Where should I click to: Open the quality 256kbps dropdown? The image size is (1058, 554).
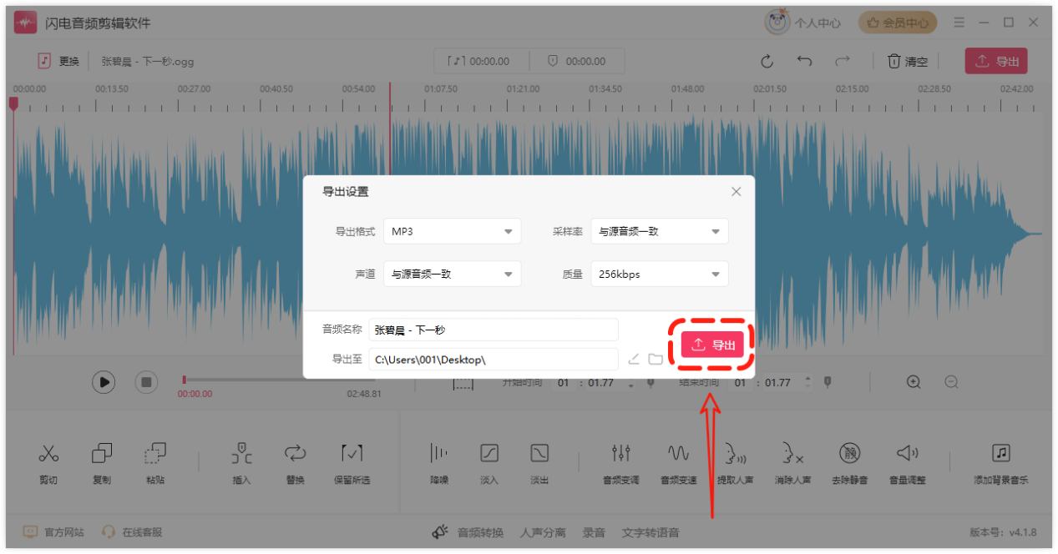660,274
